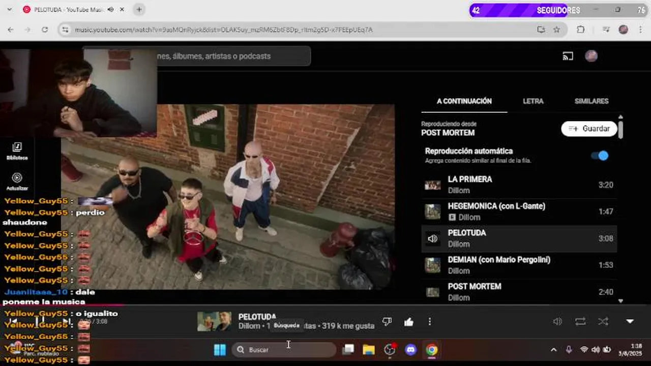
Task: Open Chrome extensions puzzle icon
Action: click(580, 30)
